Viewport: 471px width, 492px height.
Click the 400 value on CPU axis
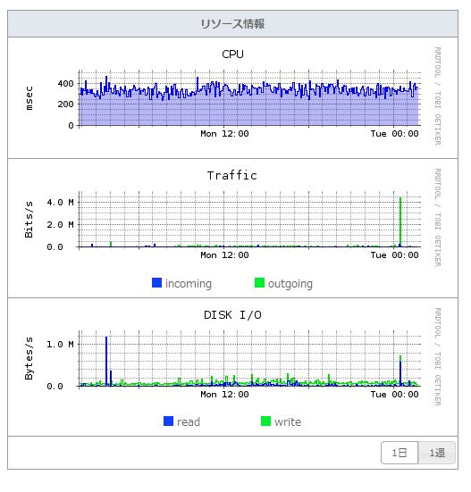coord(65,84)
